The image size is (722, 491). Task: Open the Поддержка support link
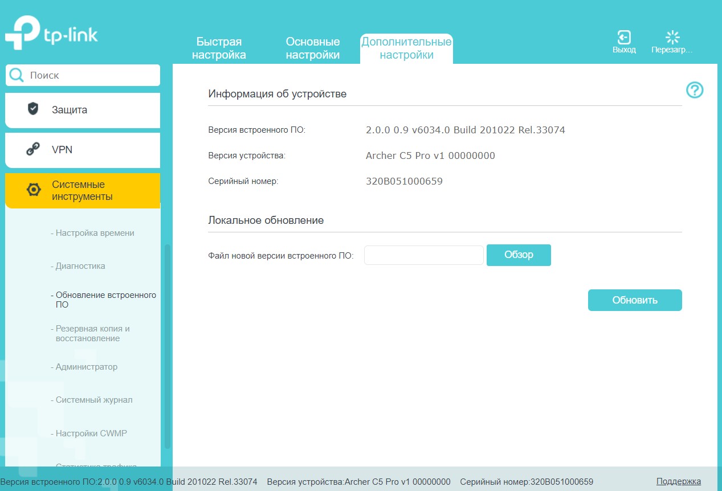(x=678, y=481)
